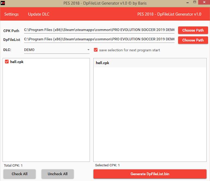
Task: Click the hell.cpk name in left list
Action: point(17,62)
